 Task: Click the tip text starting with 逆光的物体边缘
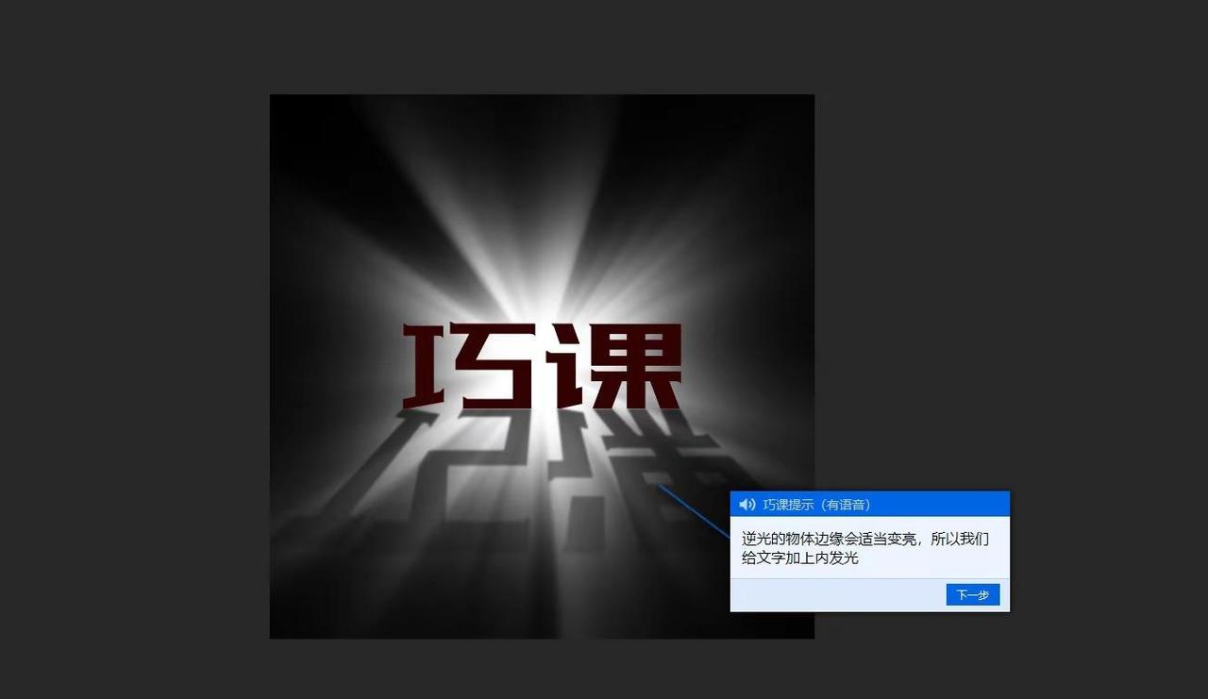(x=865, y=548)
